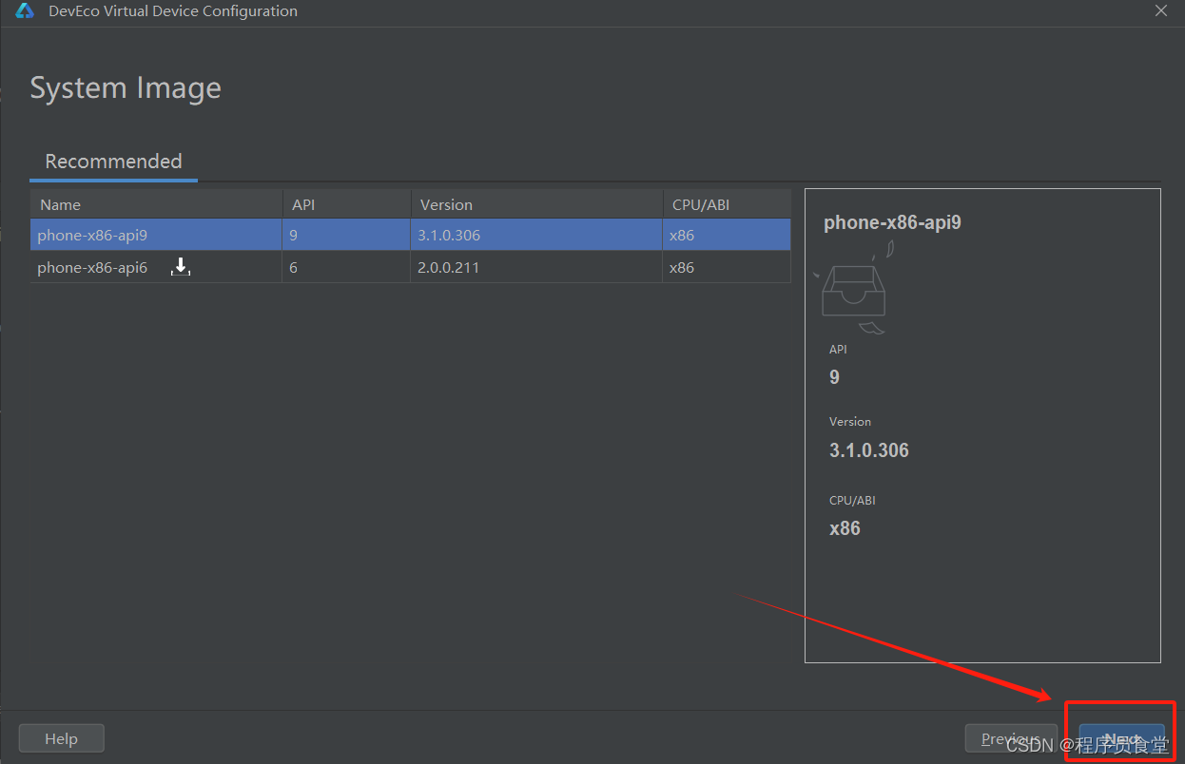Click the Name column header
The image size is (1185, 764).
coord(156,204)
